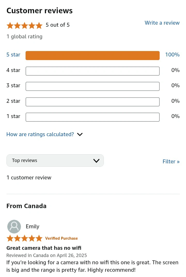Open reviewer name Emily
Screen dimensions: 186x277
[33, 227]
